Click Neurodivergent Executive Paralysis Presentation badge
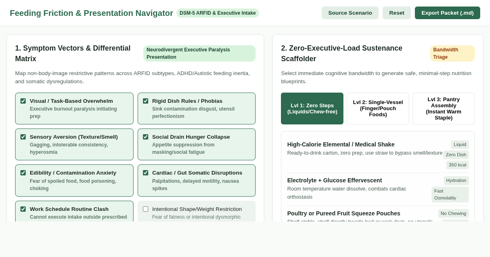490x257 pixels. [x=199, y=53]
